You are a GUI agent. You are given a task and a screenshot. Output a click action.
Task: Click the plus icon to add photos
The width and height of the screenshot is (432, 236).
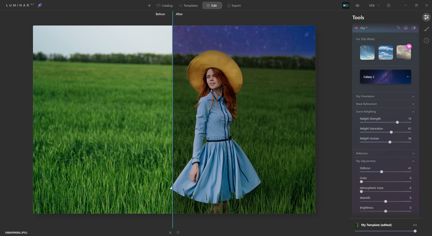[x=149, y=5]
